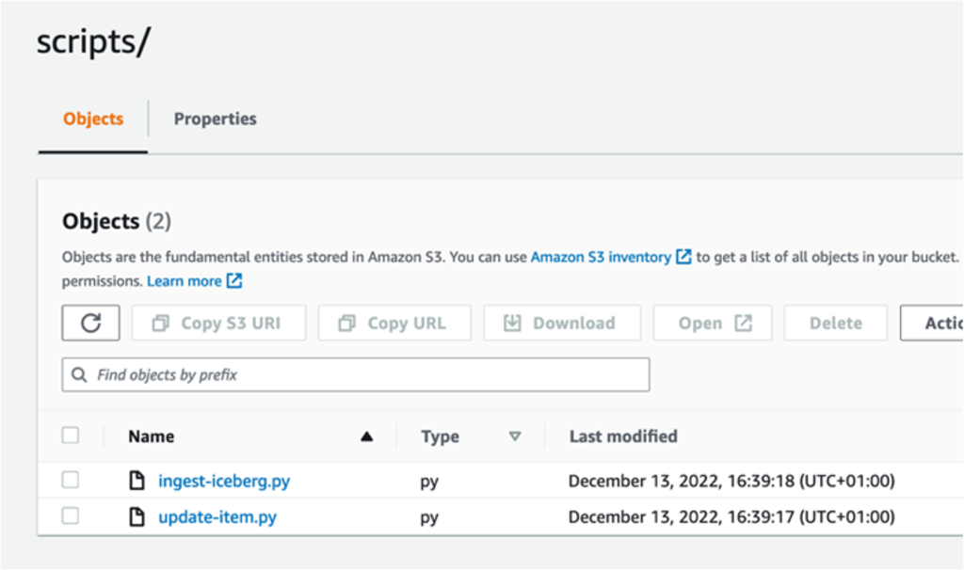This screenshot has height=570, width=964.
Task: Follow the Amazon S3 inventory link
Action: coord(601,257)
